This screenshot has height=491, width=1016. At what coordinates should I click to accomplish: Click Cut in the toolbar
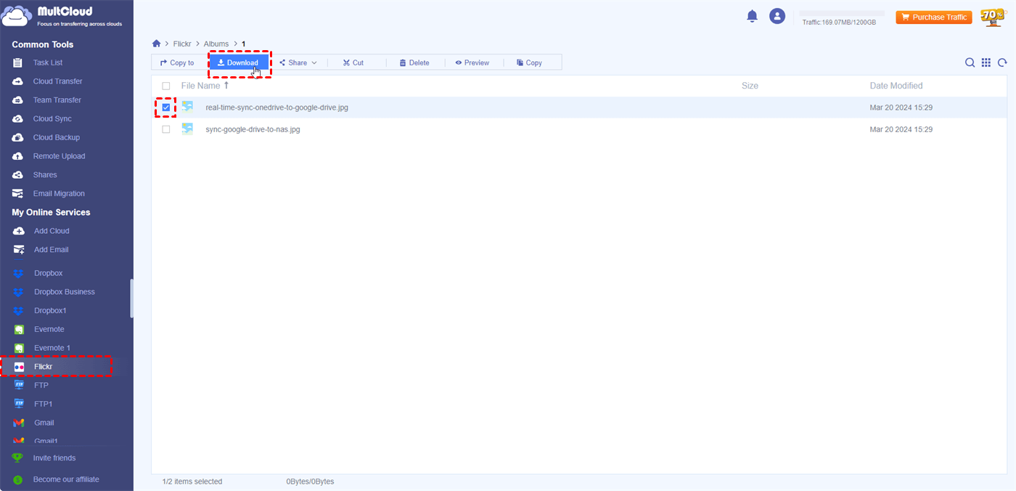pyautogui.click(x=353, y=63)
